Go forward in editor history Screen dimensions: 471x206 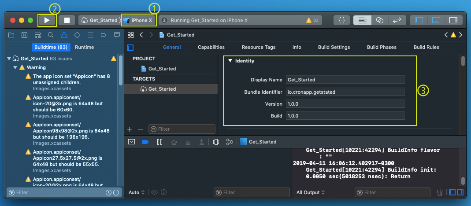pyautogui.click(x=151, y=35)
